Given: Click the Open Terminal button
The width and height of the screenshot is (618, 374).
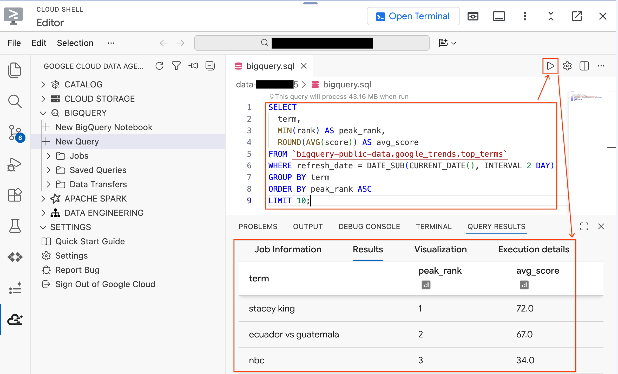Looking at the screenshot, I should (413, 16).
